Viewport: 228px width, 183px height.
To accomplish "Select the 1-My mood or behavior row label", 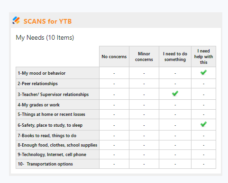I will click(x=42, y=73).
